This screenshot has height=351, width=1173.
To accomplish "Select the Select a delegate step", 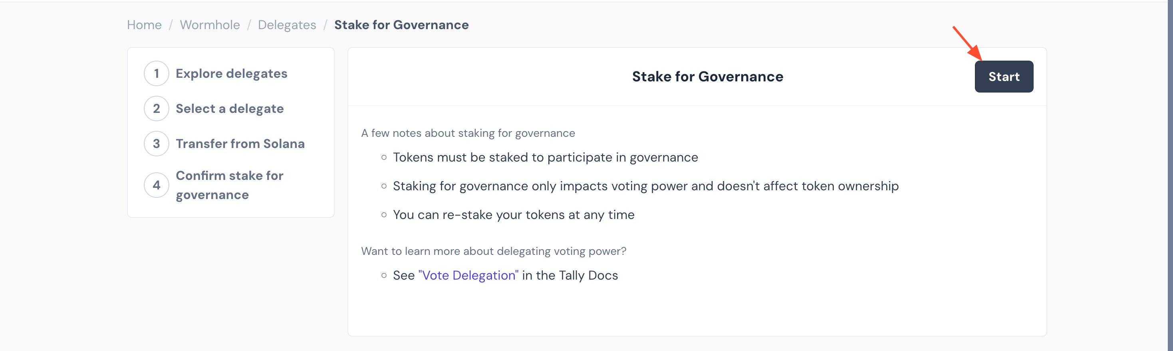I will pos(230,108).
